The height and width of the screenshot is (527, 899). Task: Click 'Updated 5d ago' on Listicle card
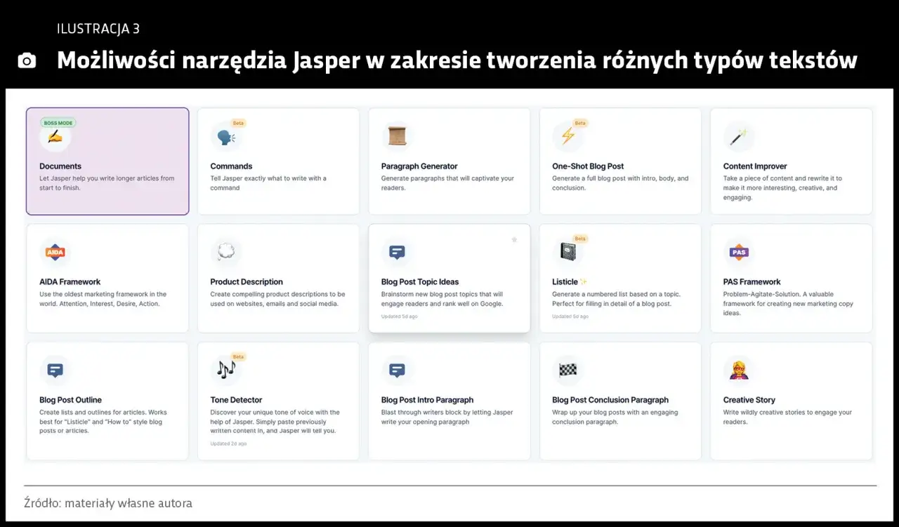(x=570, y=316)
